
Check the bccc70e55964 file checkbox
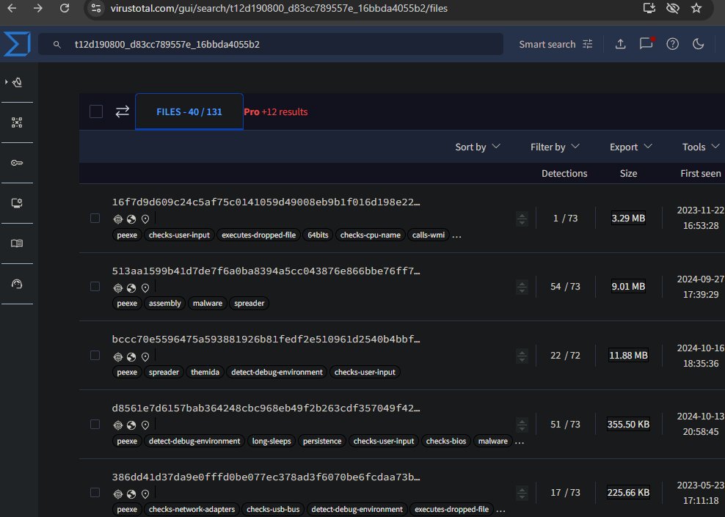[x=95, y=355]
